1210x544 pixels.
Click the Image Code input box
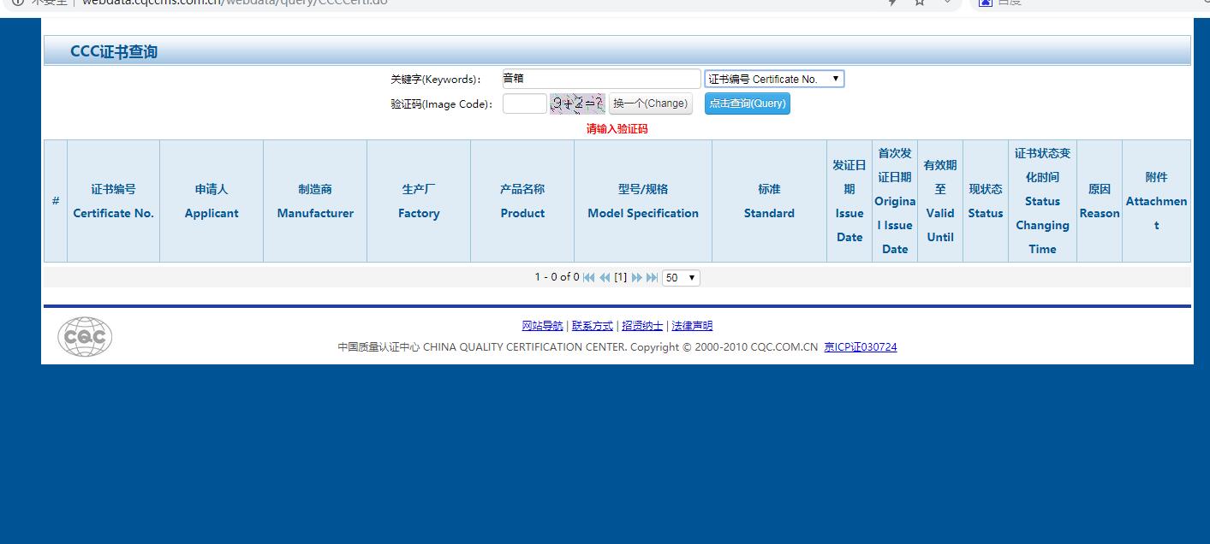coord(524,103)
